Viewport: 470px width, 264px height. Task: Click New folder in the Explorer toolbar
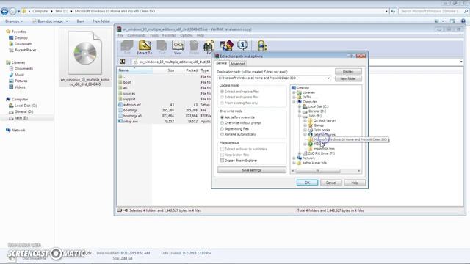(101, 21)
